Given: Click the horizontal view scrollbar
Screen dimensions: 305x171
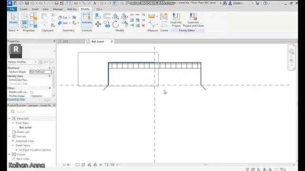Looking at the screenshot, I should [x=205, y=165].
